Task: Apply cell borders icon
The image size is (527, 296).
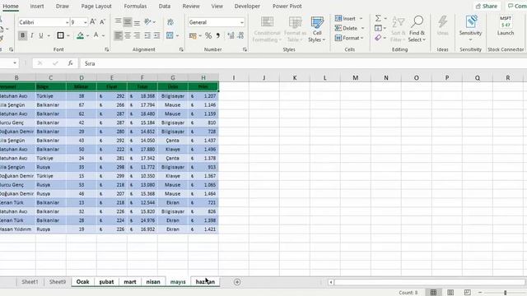Action: pos(60,35)
